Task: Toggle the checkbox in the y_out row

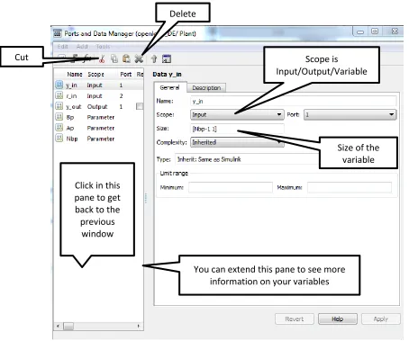Action: pyautogui.click(x=140, y=106)
